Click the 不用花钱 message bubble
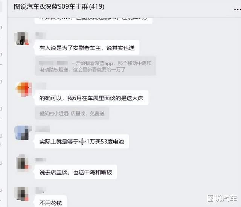This screenshot has height=207, width=241. [50, 201]
